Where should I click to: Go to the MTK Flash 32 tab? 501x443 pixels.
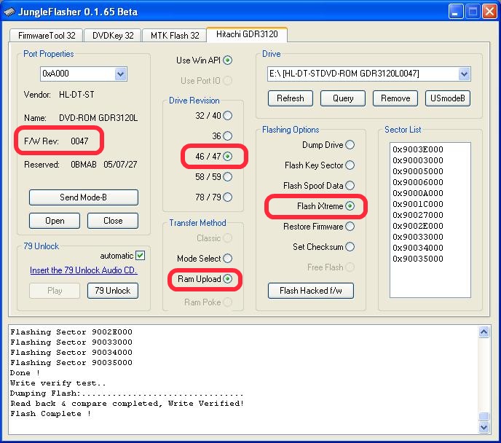[x=175, y=35]
